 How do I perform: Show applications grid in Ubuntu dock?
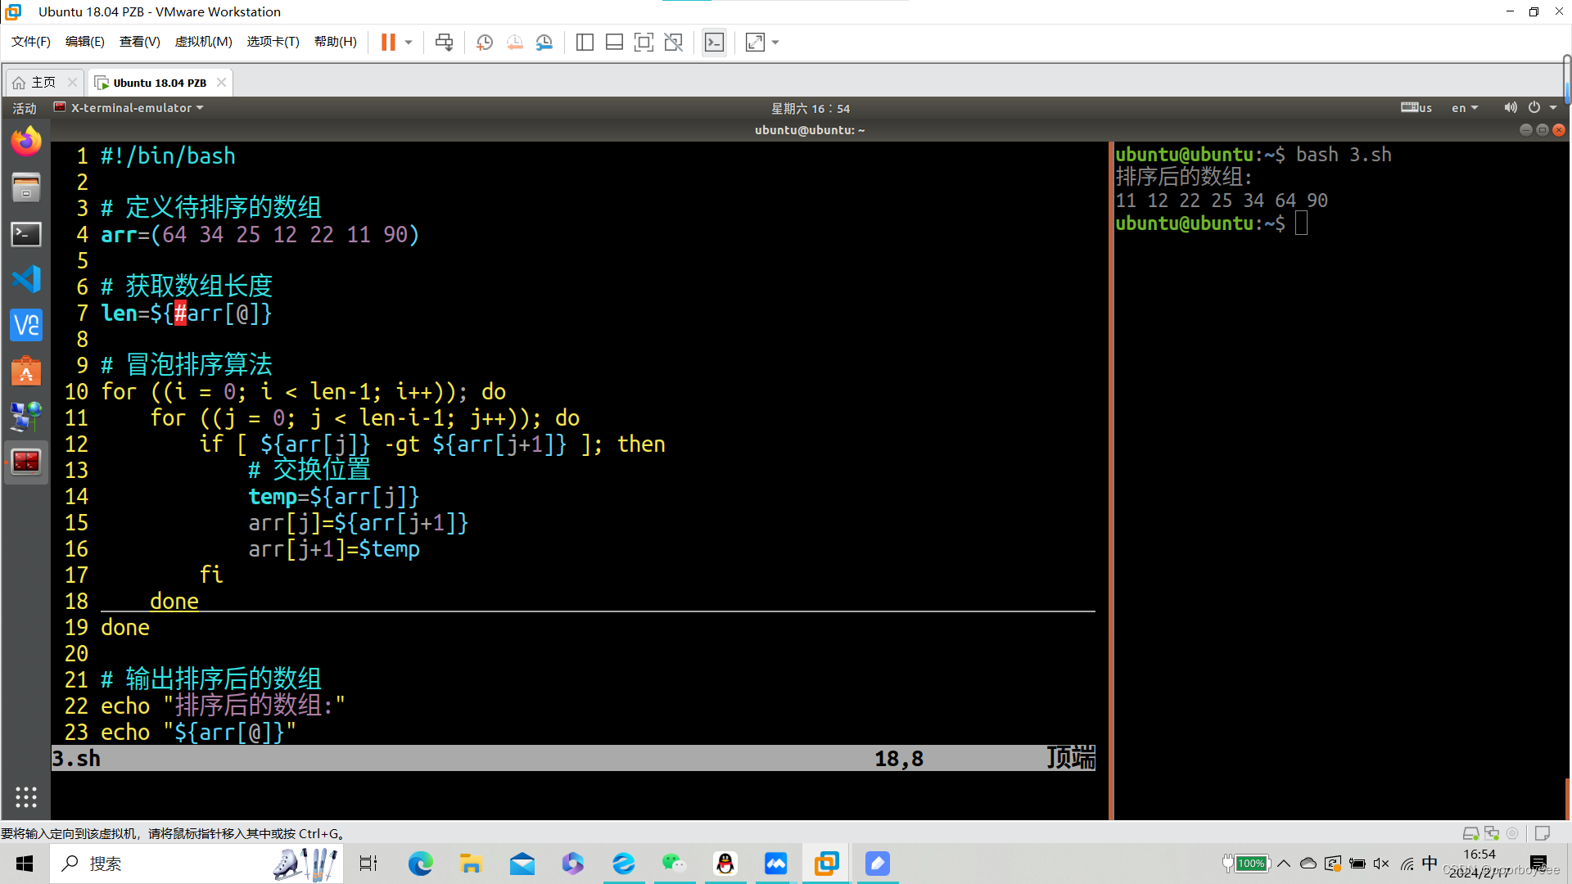26,796
